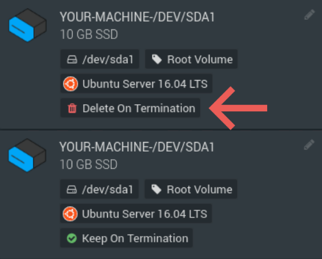Screen dimensions: 322x259
Task: Open the first YOUR-MACHINE-/DEV/SDA1 volume title
Action: pos(137,17)
